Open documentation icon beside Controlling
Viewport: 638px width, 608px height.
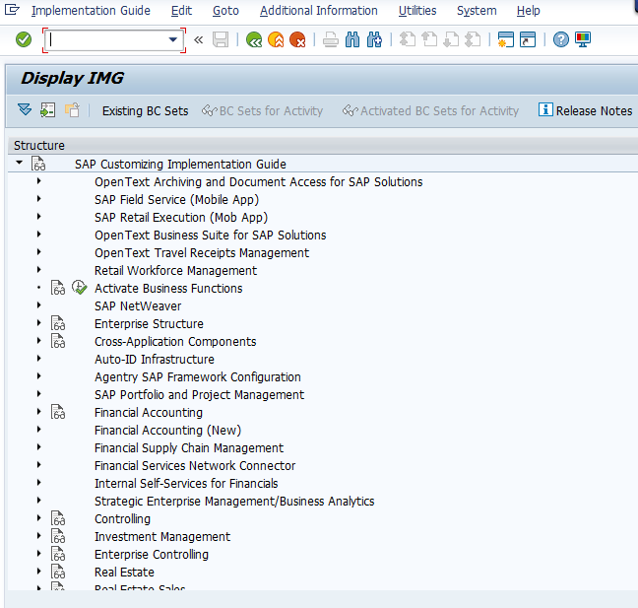(x=58, y=518)
